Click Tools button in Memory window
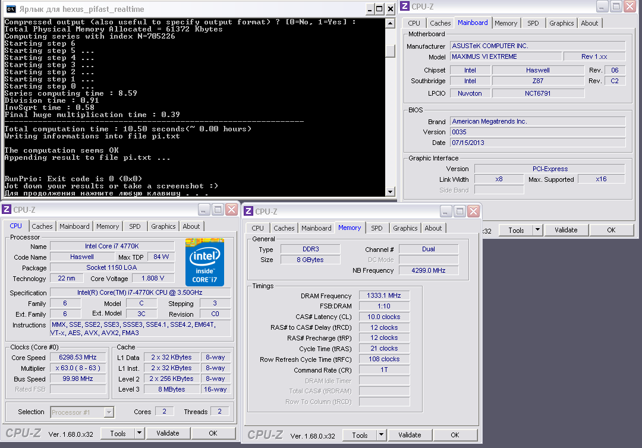This screenshot has width=642, height=448. click(x=360, y=434)
